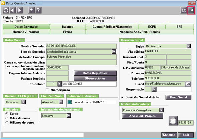
Task: Expand the Información Medioambiental dropdown
Action: (69, 116)
